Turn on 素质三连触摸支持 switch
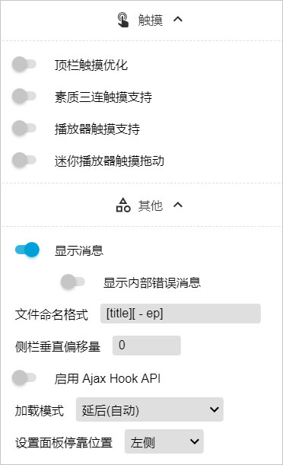The width and height of the screenshot is (283, 465). tap(24, 97)
